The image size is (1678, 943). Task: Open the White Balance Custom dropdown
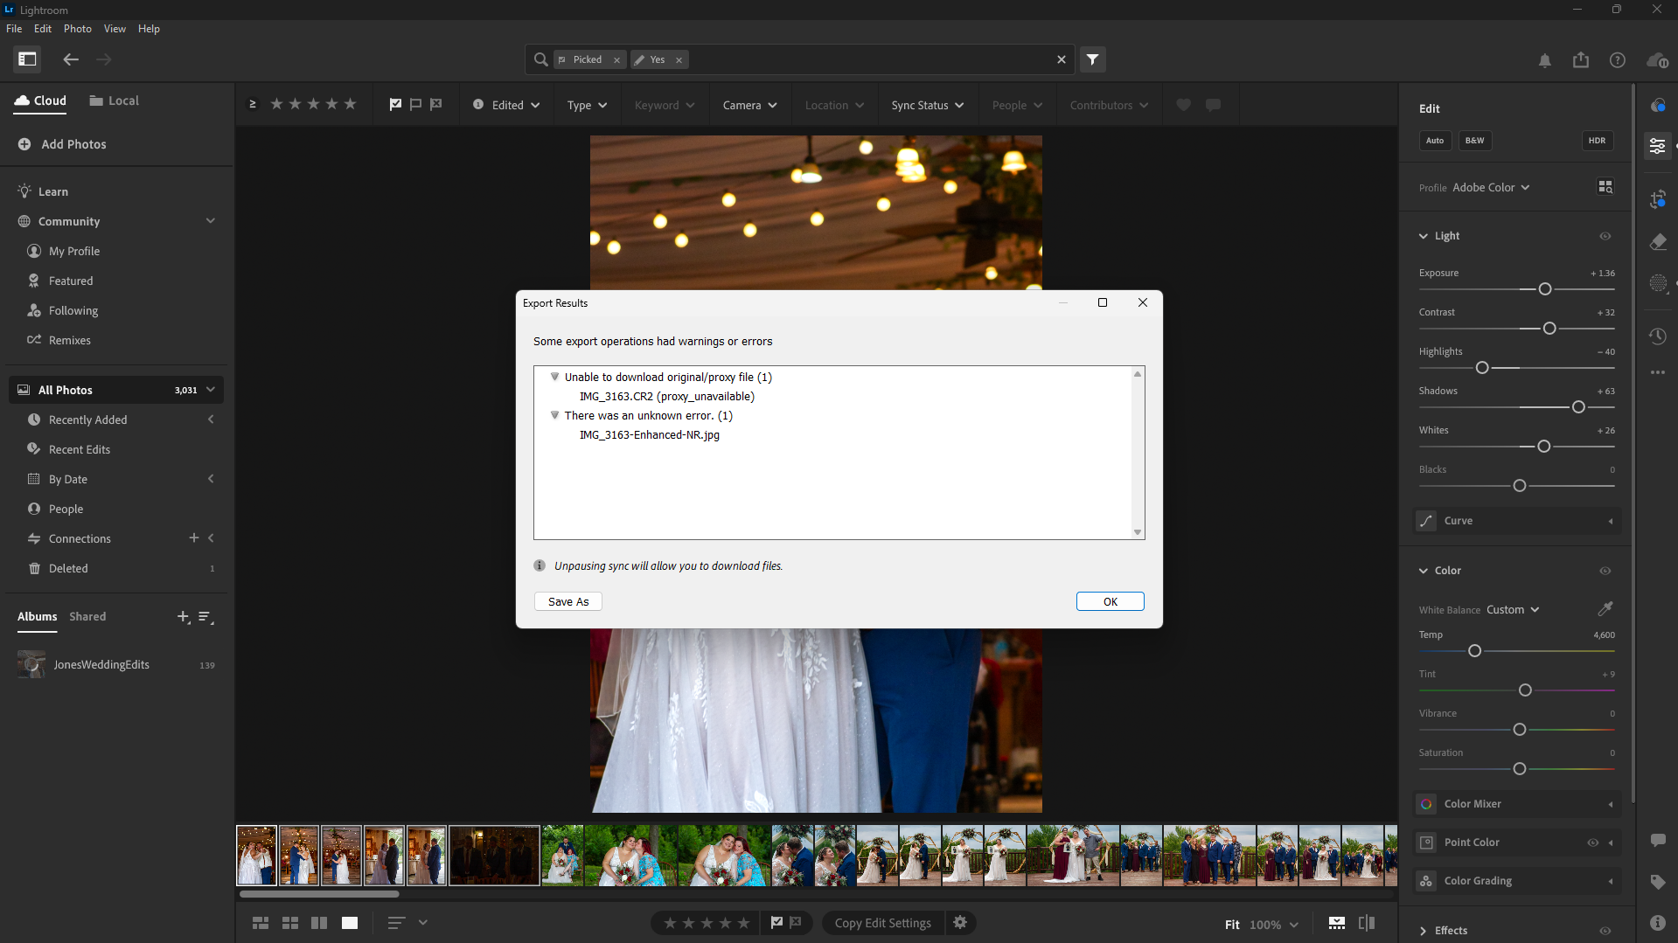1511,609
